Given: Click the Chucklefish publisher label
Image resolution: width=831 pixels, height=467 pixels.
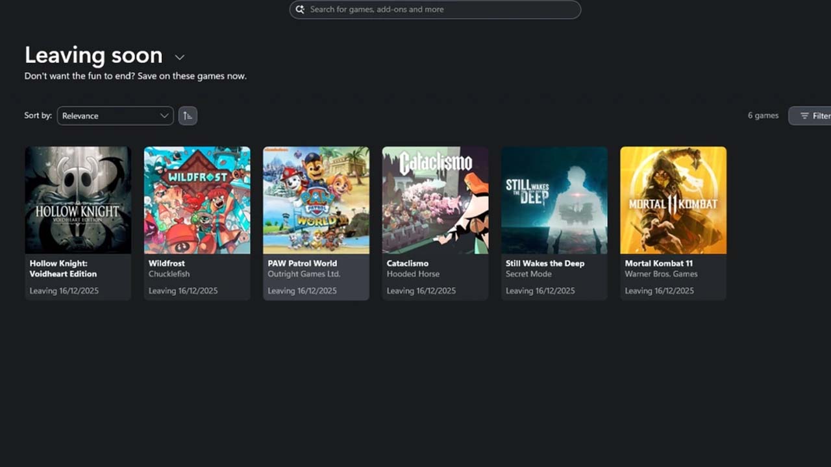Looking at the screenshot, I should coord(169,274).
